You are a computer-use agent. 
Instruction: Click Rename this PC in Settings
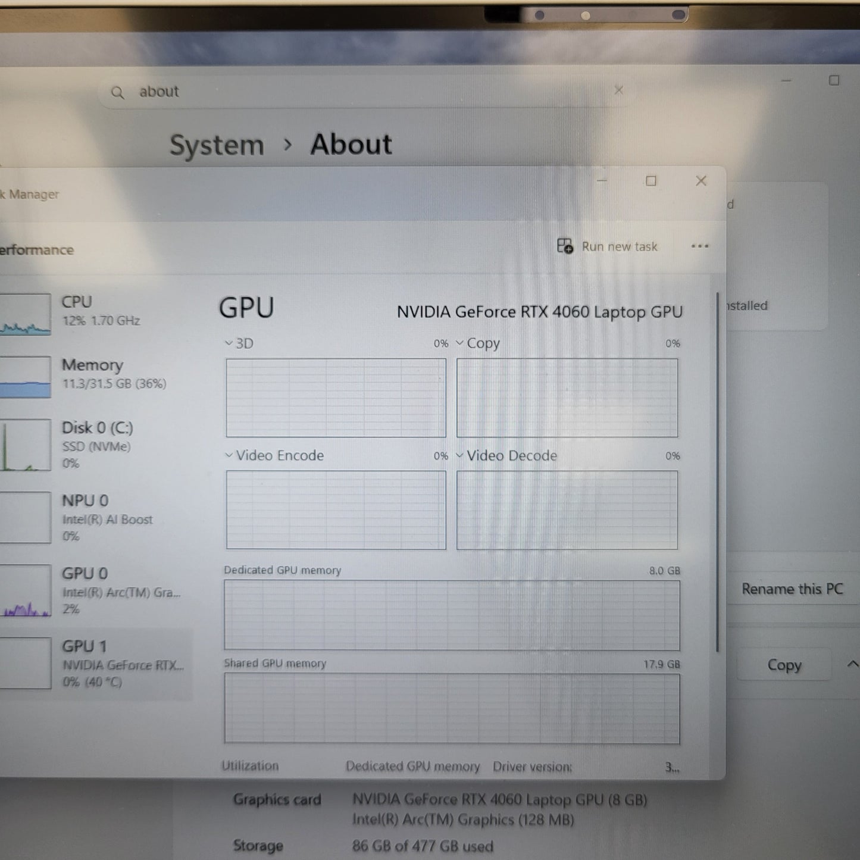[792, 589]
